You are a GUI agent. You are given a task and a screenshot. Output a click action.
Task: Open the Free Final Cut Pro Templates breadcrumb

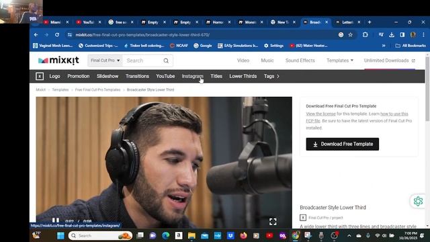(97, 89)
